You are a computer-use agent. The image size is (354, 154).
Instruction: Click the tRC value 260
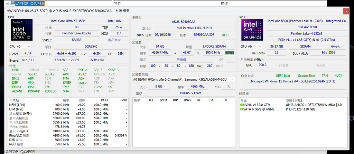(210, 66)
